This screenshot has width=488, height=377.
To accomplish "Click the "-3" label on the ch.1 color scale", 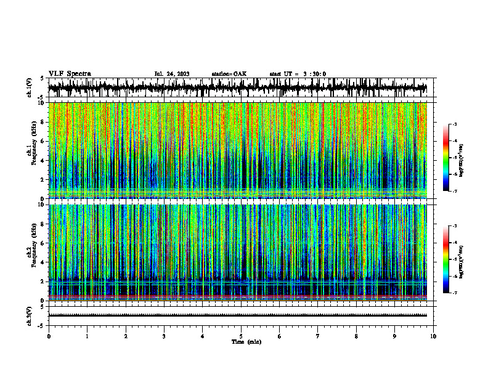I will [x=454, y=124].
